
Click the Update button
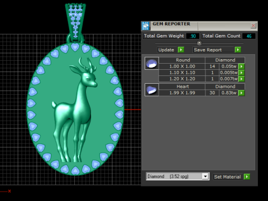coord(166,50)
